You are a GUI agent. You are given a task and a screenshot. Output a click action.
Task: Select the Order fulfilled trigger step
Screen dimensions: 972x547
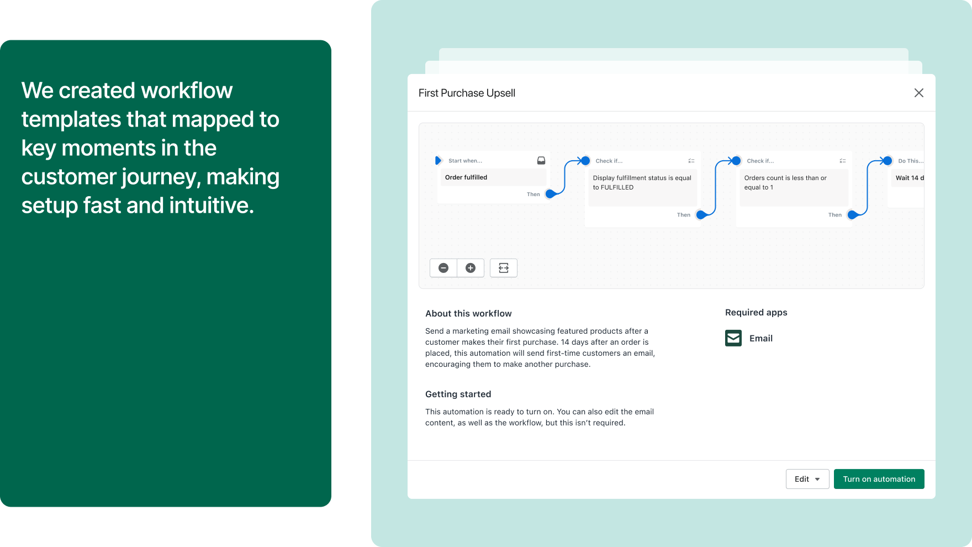pyautogui.click(x=492, y=177)
